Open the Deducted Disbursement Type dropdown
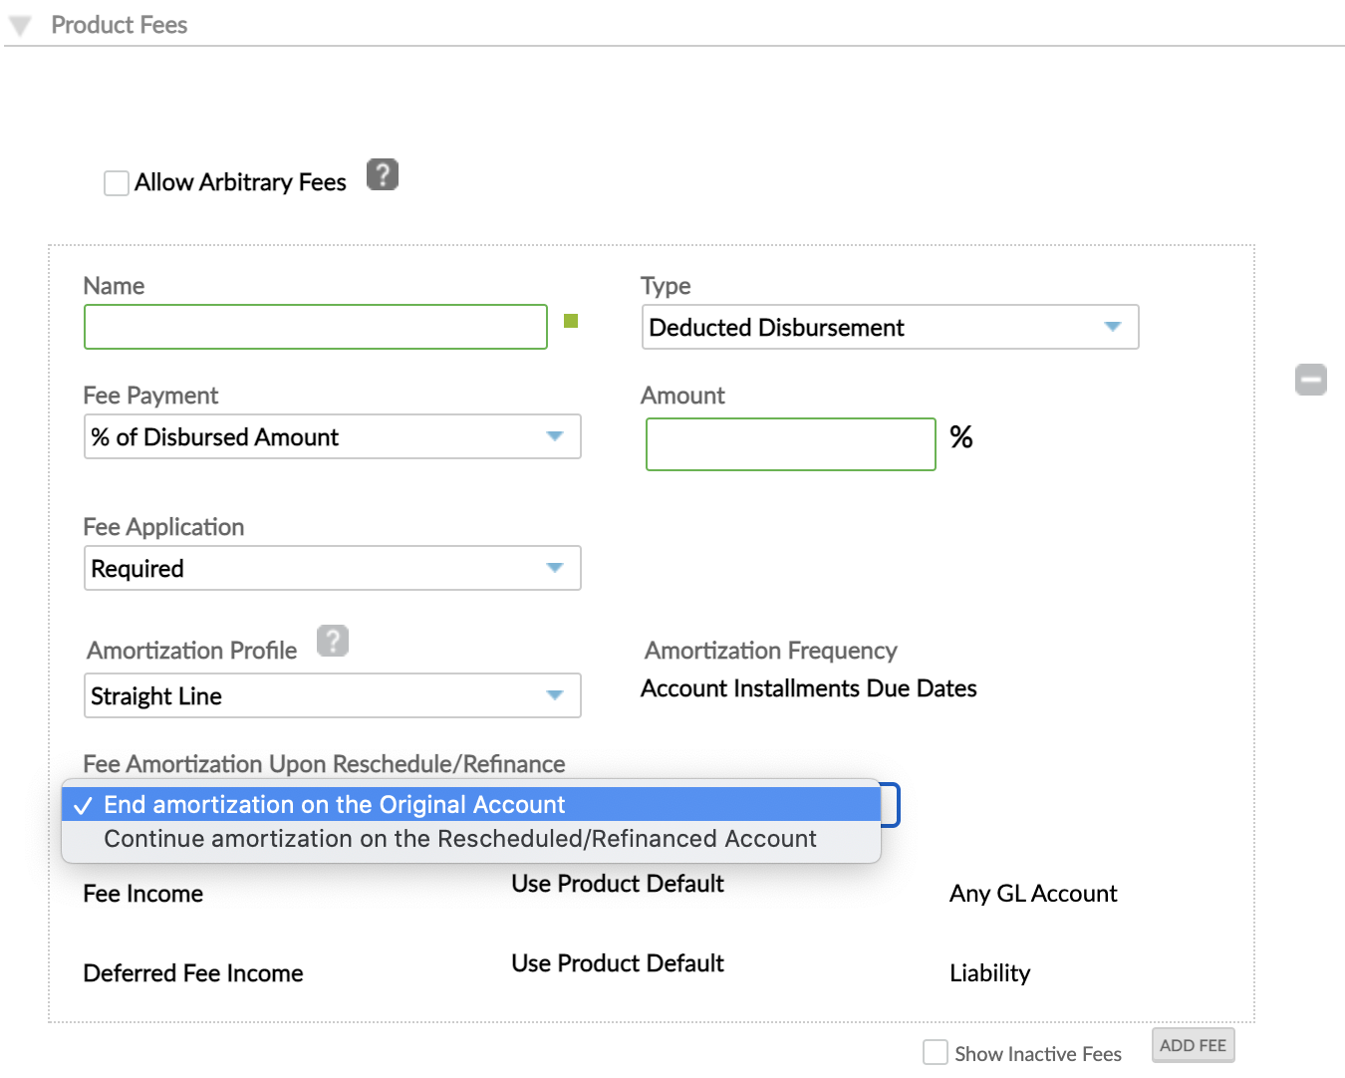 pos(890,327)
